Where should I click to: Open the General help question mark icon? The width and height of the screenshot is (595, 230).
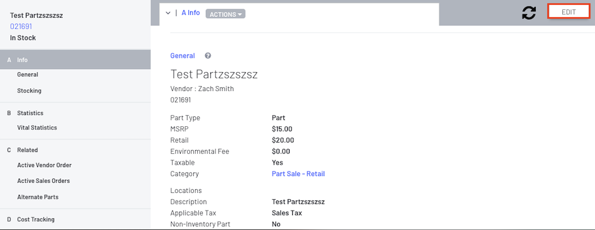pyautogui.click(x=208, y=56)
